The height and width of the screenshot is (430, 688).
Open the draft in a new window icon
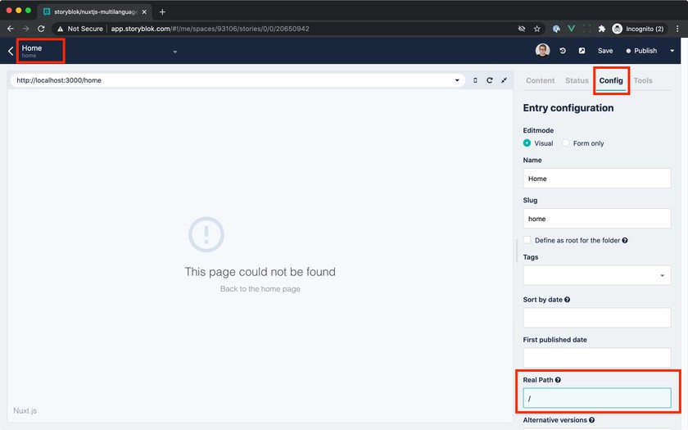(582, 51)
